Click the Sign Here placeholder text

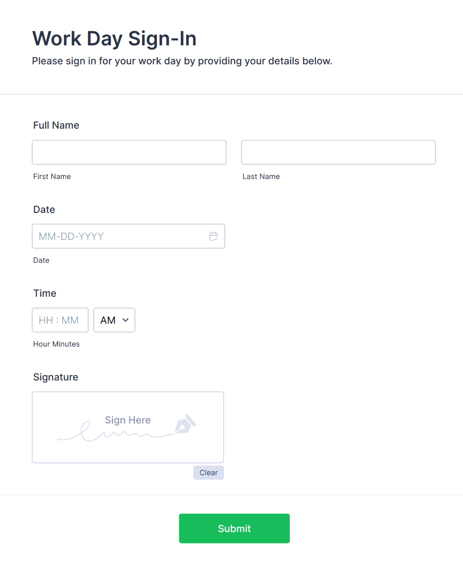click(x=127, y=420)
